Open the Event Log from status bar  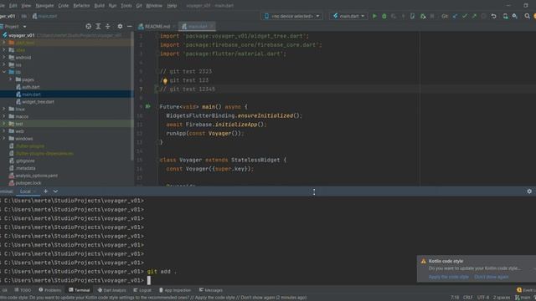click(x=526, y=290)
